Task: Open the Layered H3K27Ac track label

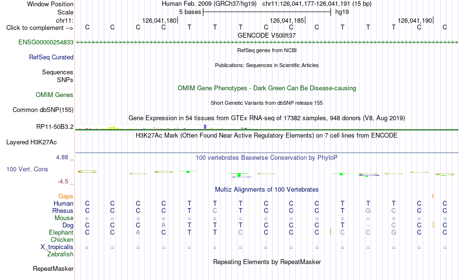Action: (31, 142)
